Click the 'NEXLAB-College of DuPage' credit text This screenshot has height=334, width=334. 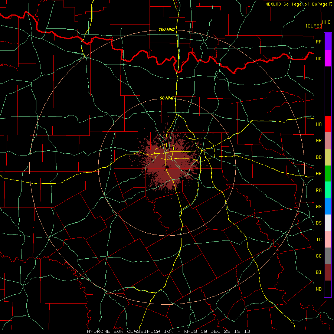296,4
